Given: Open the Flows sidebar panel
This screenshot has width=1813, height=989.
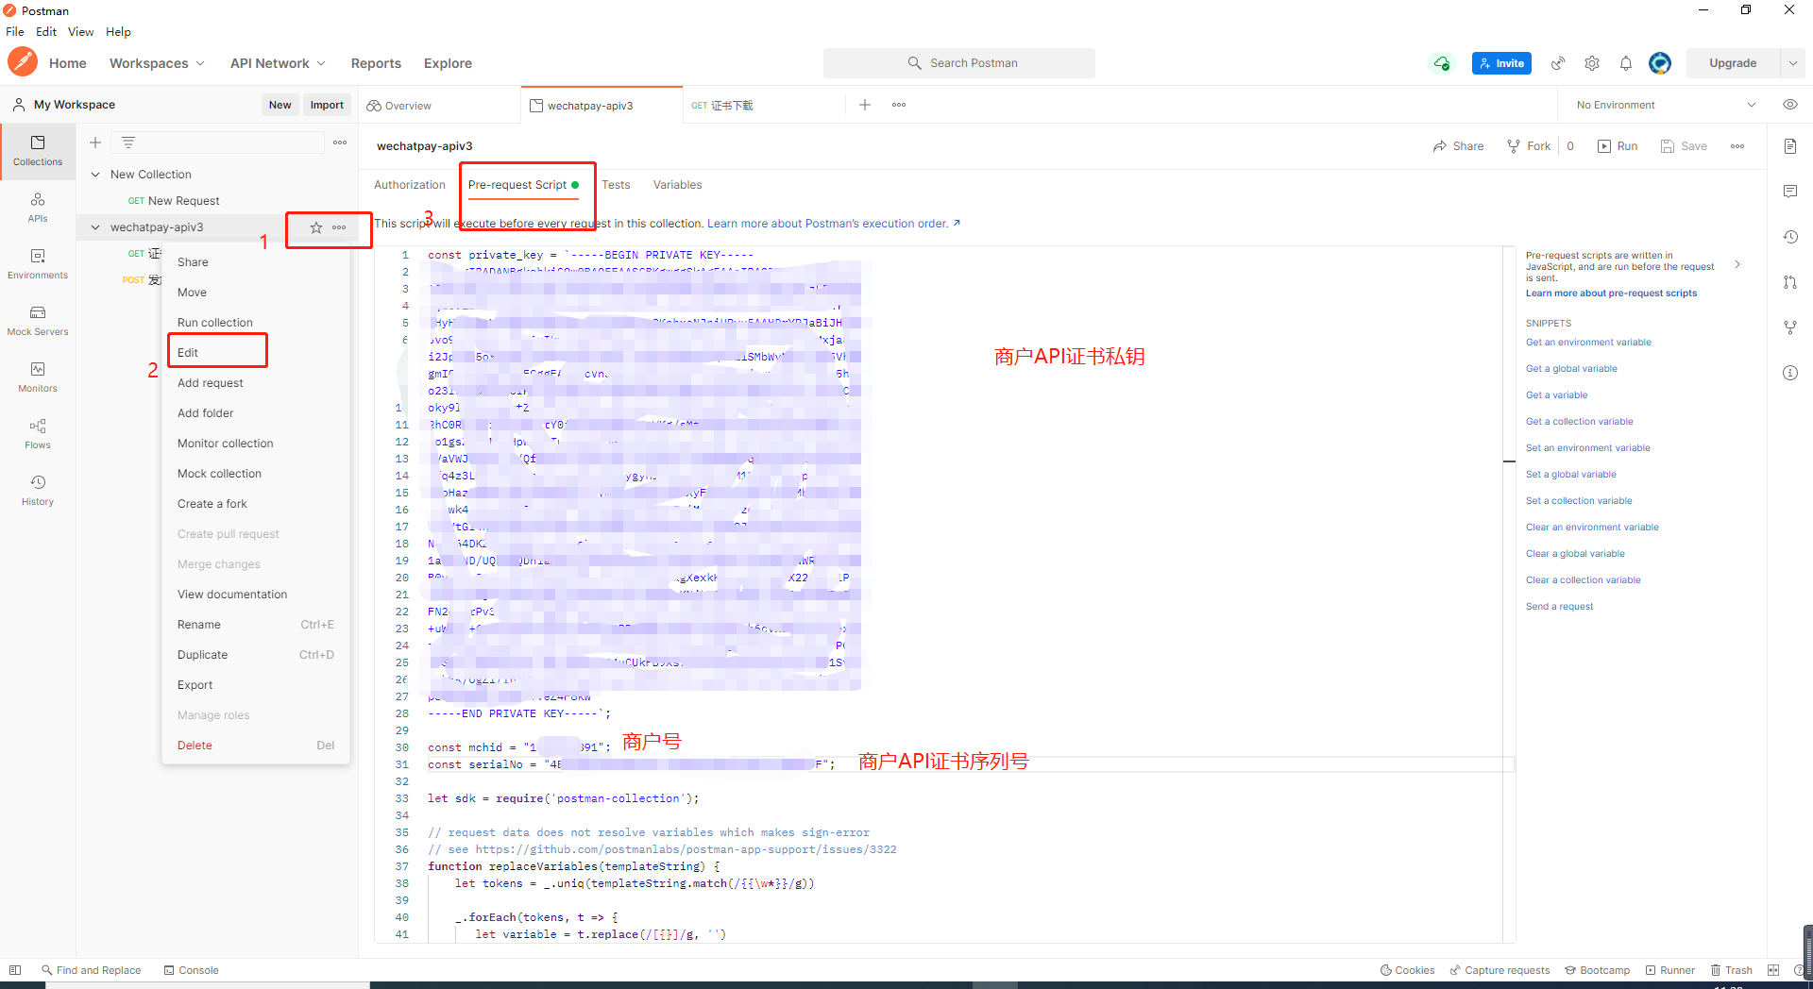Looking at the screenshot, I should point(38,433).
